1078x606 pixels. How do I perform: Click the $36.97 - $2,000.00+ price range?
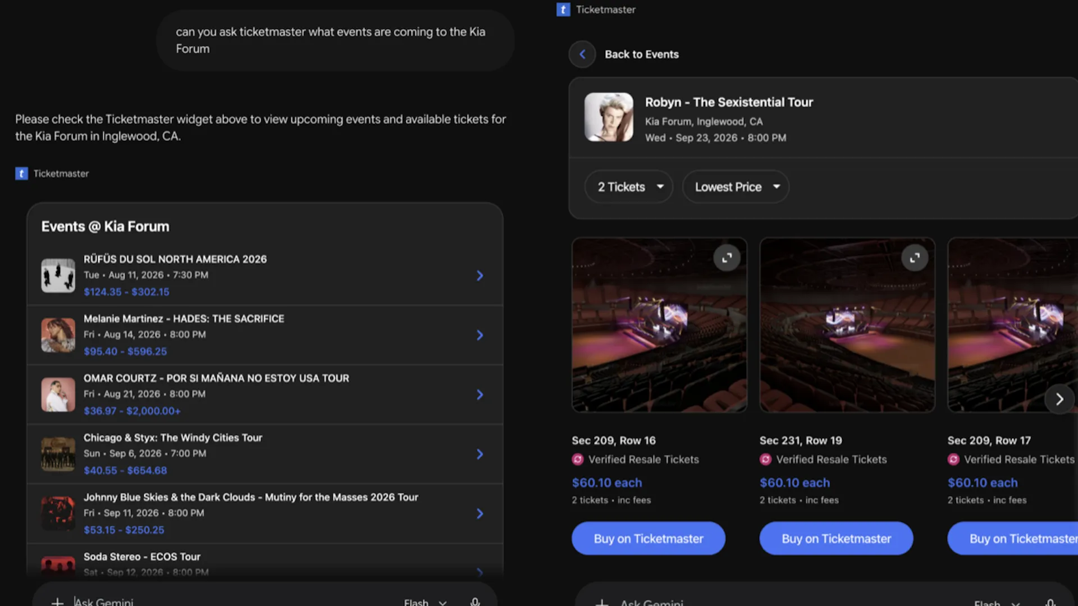pos(132,411)
